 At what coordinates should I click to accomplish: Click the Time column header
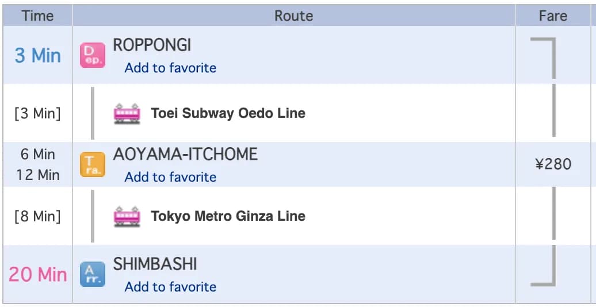pyautogui.click(x=37, y=16)
